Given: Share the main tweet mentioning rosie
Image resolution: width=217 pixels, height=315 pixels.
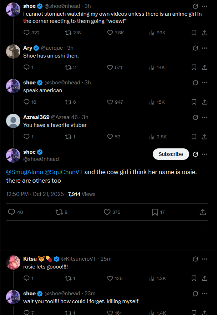Looking at the screenshot, I should click(x=202, y=212).
